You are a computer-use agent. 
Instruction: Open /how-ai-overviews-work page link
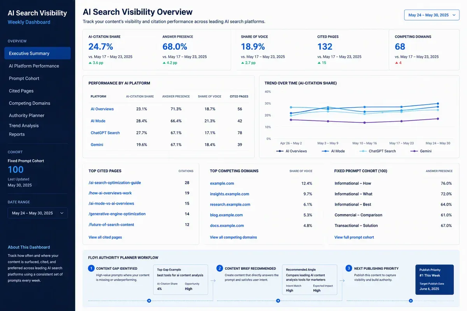point(110,193)
